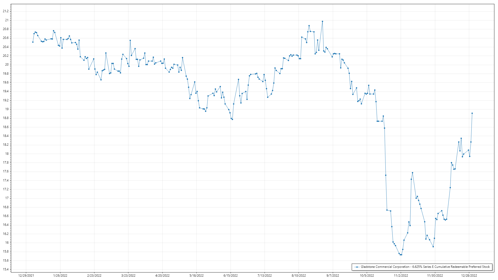Screen dimensions: 498x280
Task: Click the 21.2 y-axis value label
Action: click(6, 11)
